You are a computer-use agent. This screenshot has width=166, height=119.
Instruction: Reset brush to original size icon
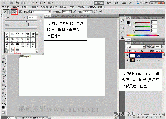pos(25,17)
